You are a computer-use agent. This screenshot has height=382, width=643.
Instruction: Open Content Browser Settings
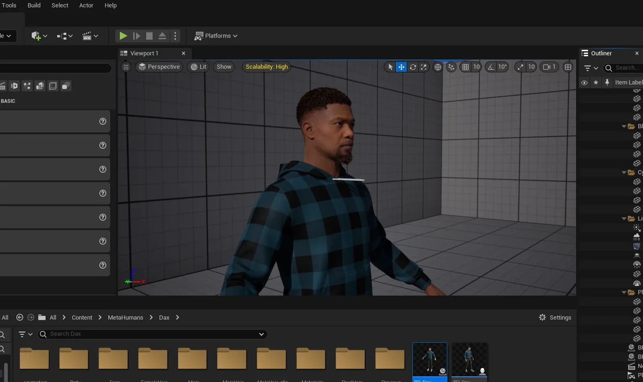point(555,317)
